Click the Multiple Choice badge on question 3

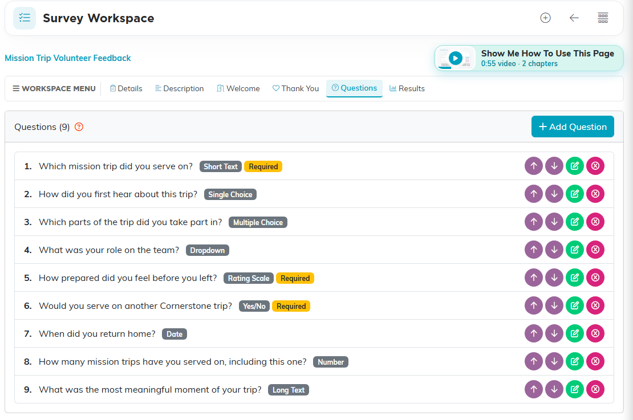pos(258,222)
